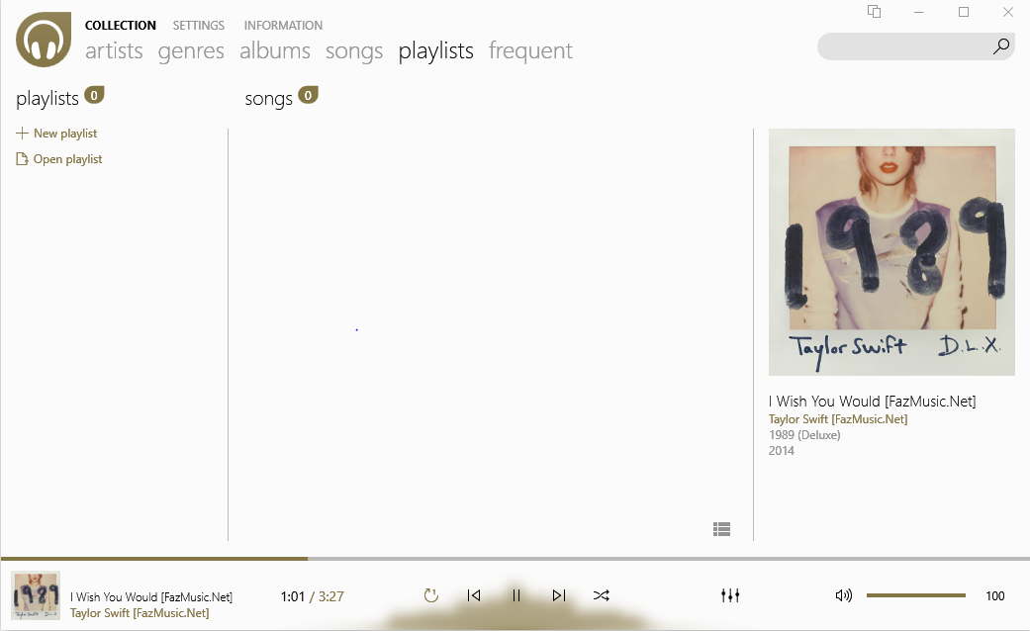Click the headphones app logo
This screenshot has height=631, width=1030.
[x=44, y=40]
